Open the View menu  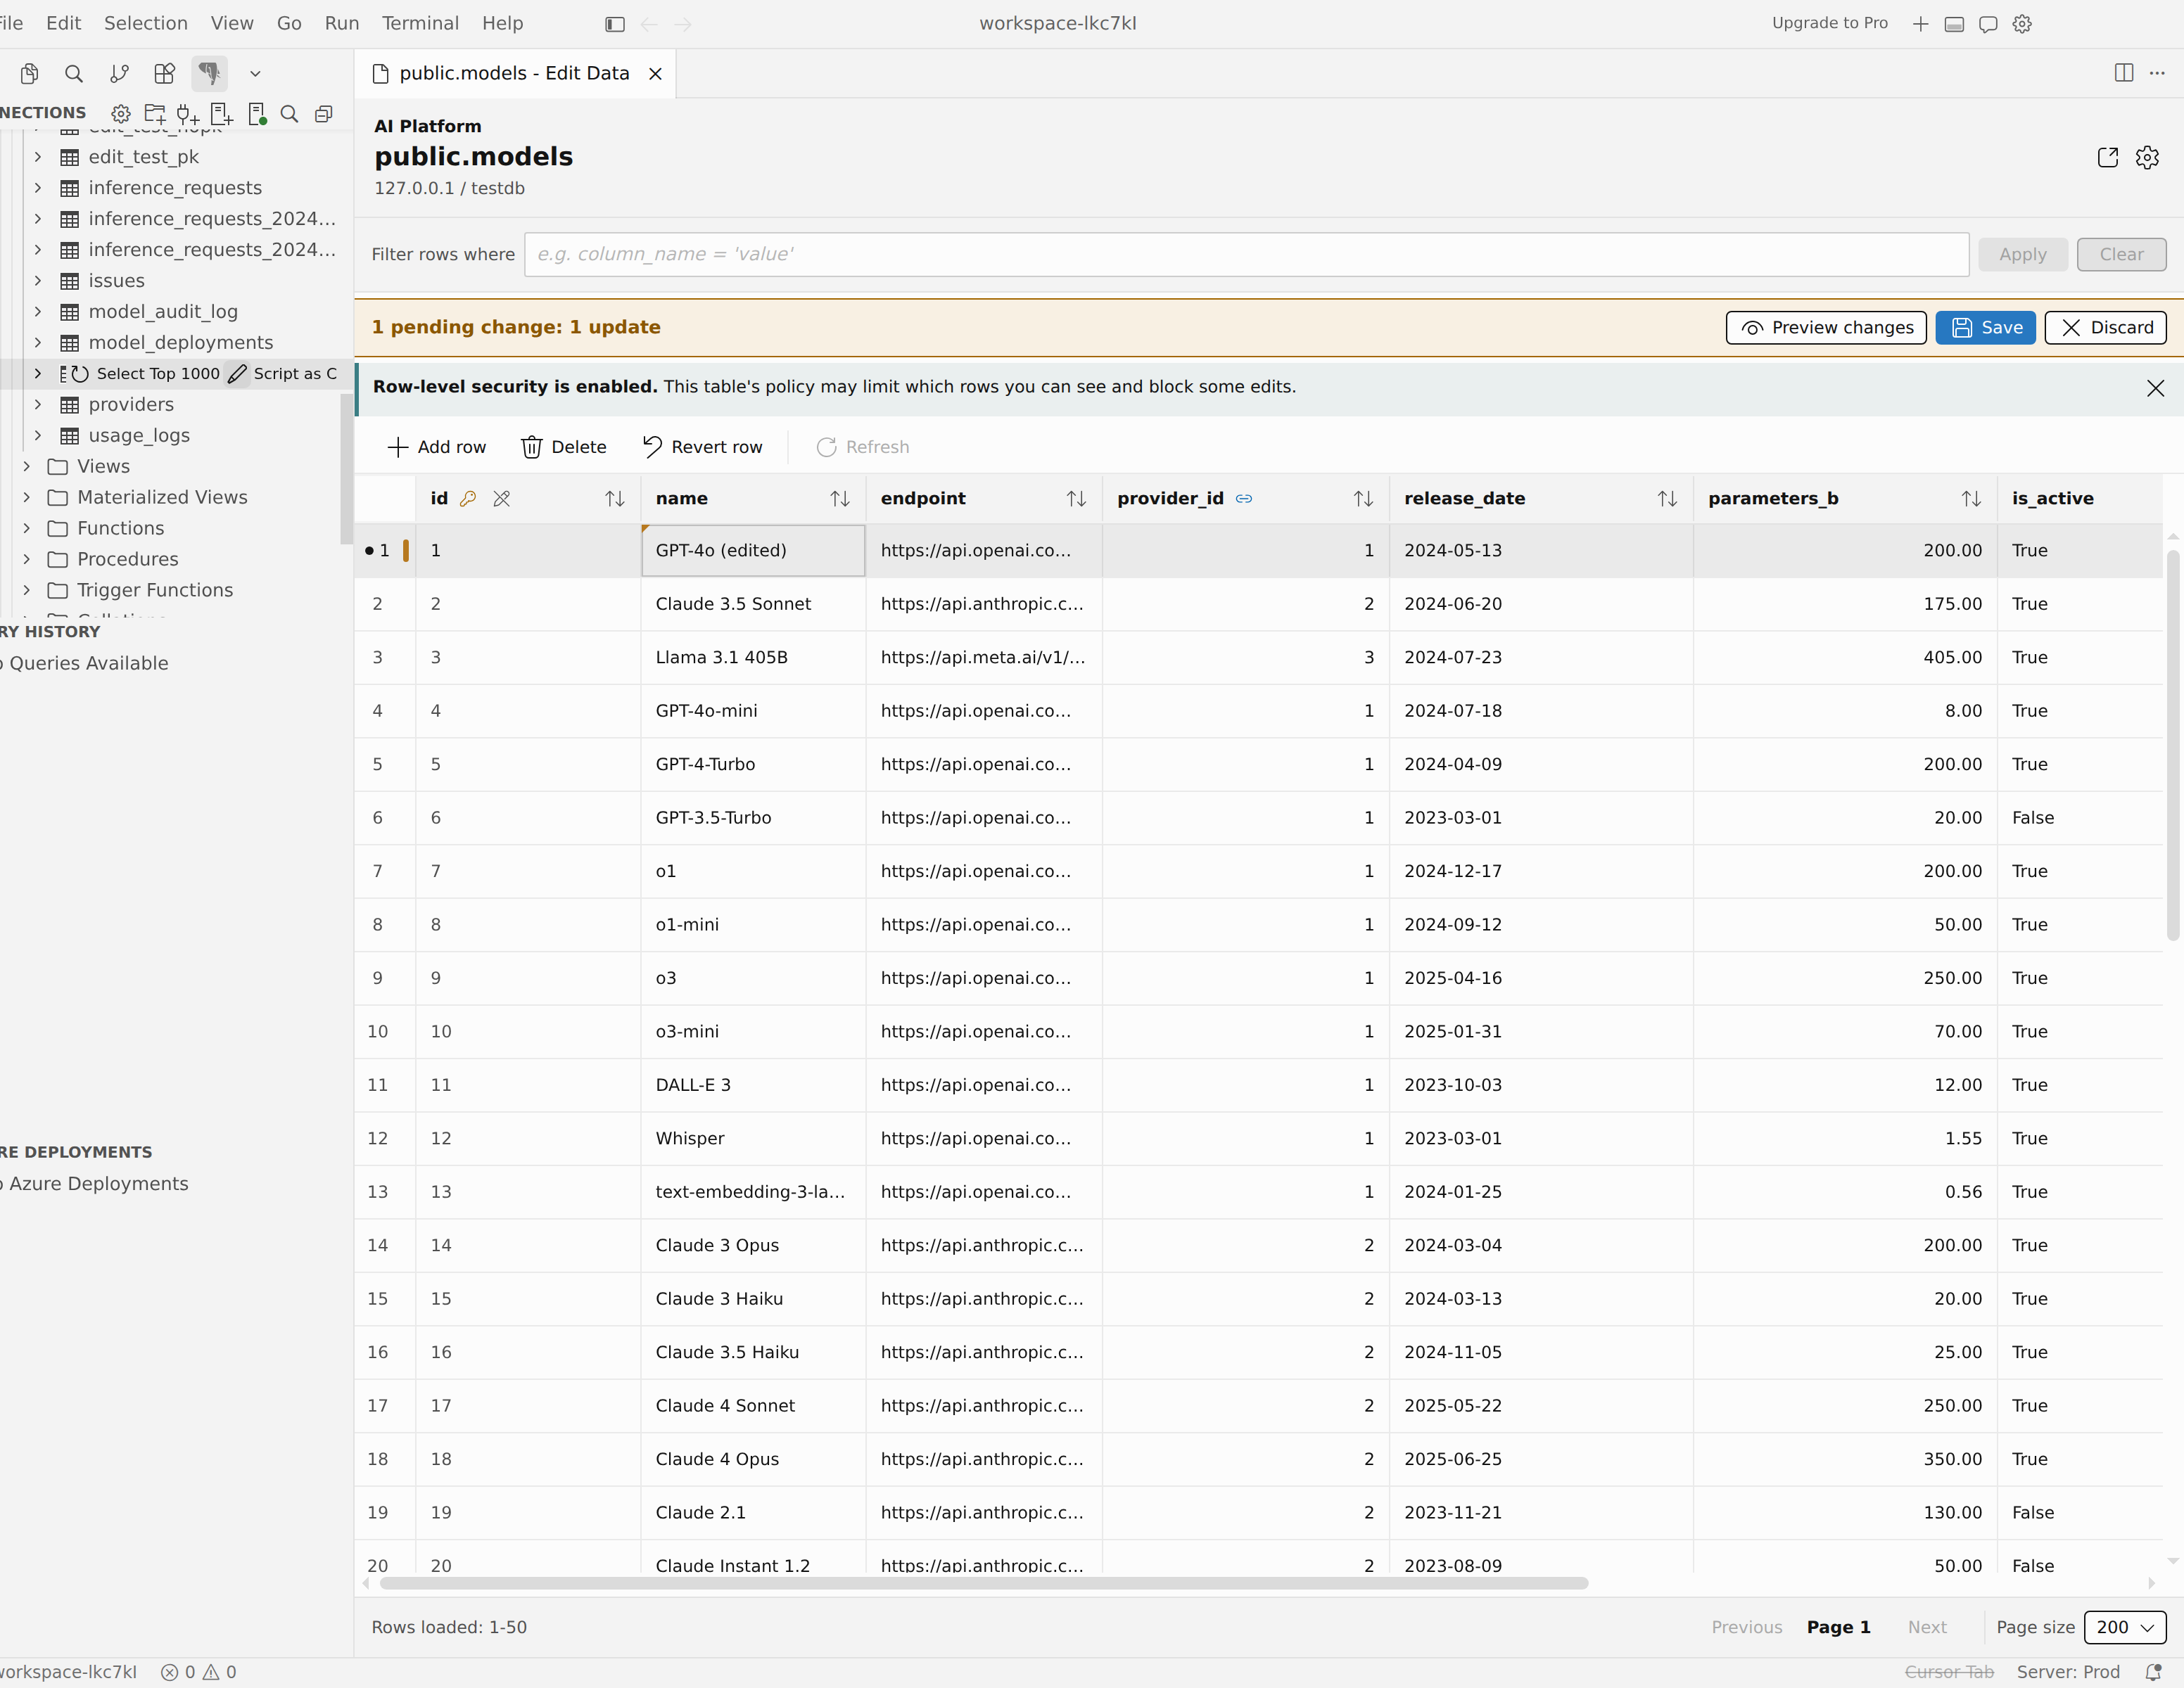pyautogui.click(x=232, y=23)
